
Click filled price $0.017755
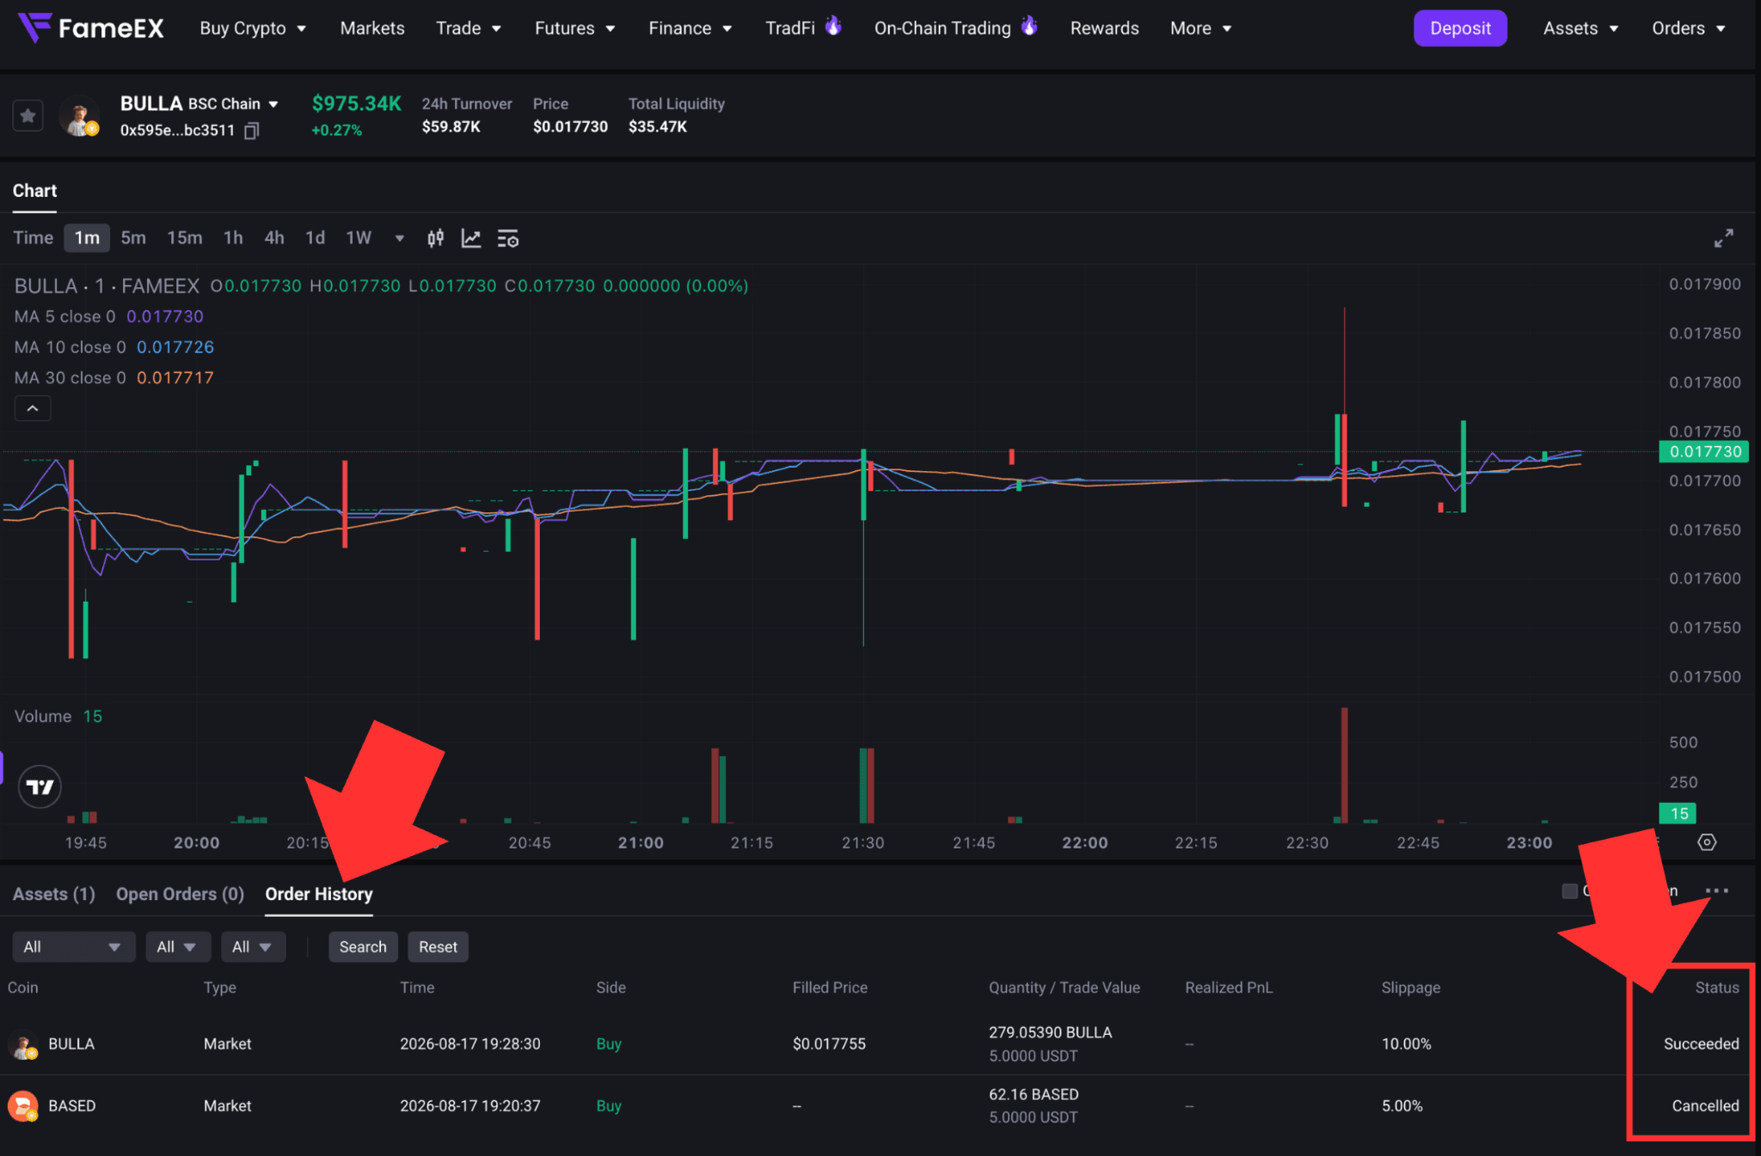click(829, 1044)
